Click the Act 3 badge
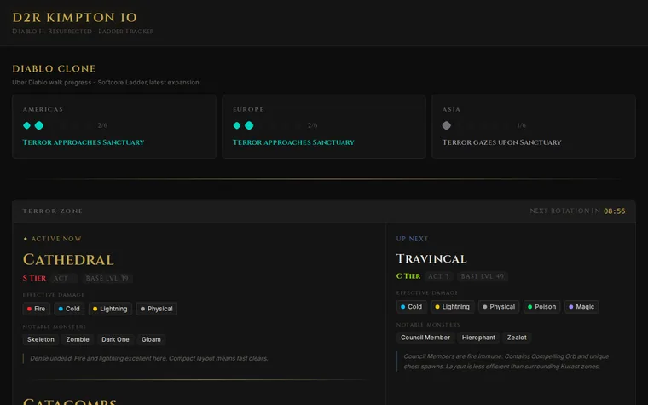 coord(438,276)
